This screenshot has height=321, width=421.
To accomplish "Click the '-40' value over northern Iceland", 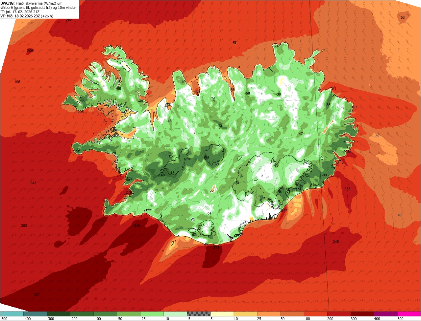I will click(x=183, y=82).
